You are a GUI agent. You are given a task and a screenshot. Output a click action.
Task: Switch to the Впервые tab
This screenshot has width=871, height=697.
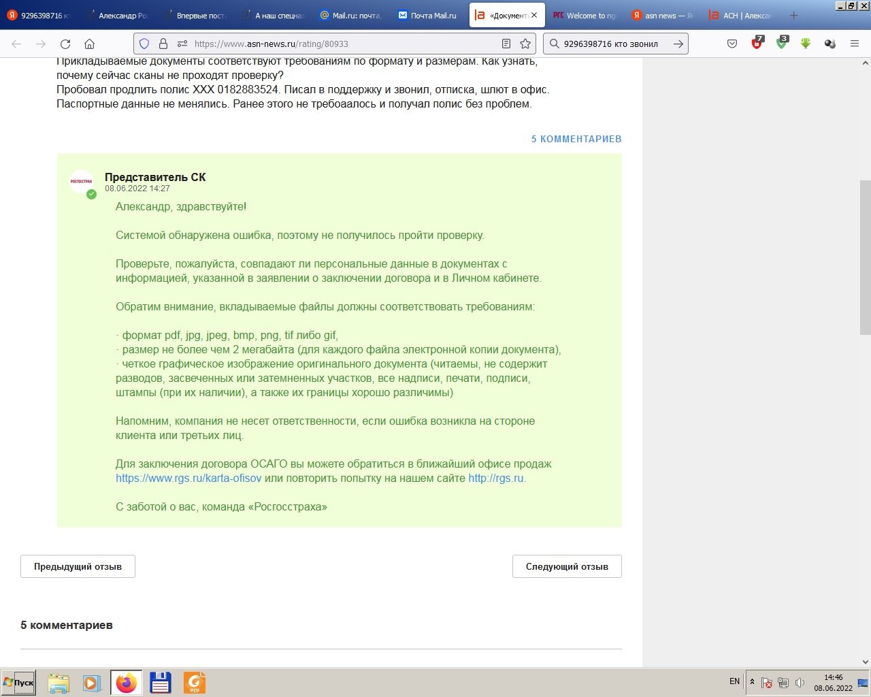click(x=196, y=15)
